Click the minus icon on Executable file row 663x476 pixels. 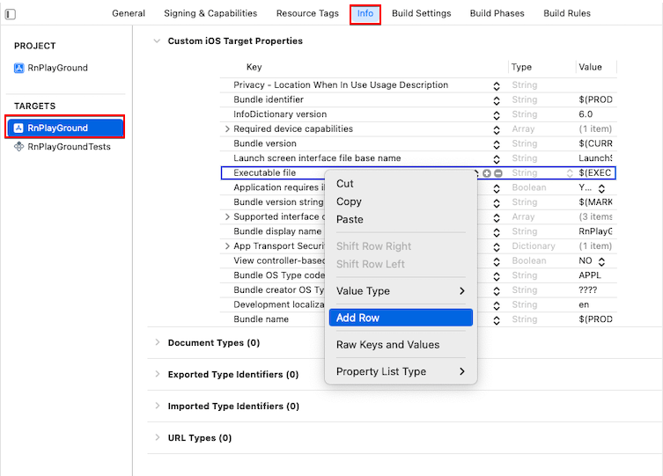pyautogui.click(x=498, y=173)
